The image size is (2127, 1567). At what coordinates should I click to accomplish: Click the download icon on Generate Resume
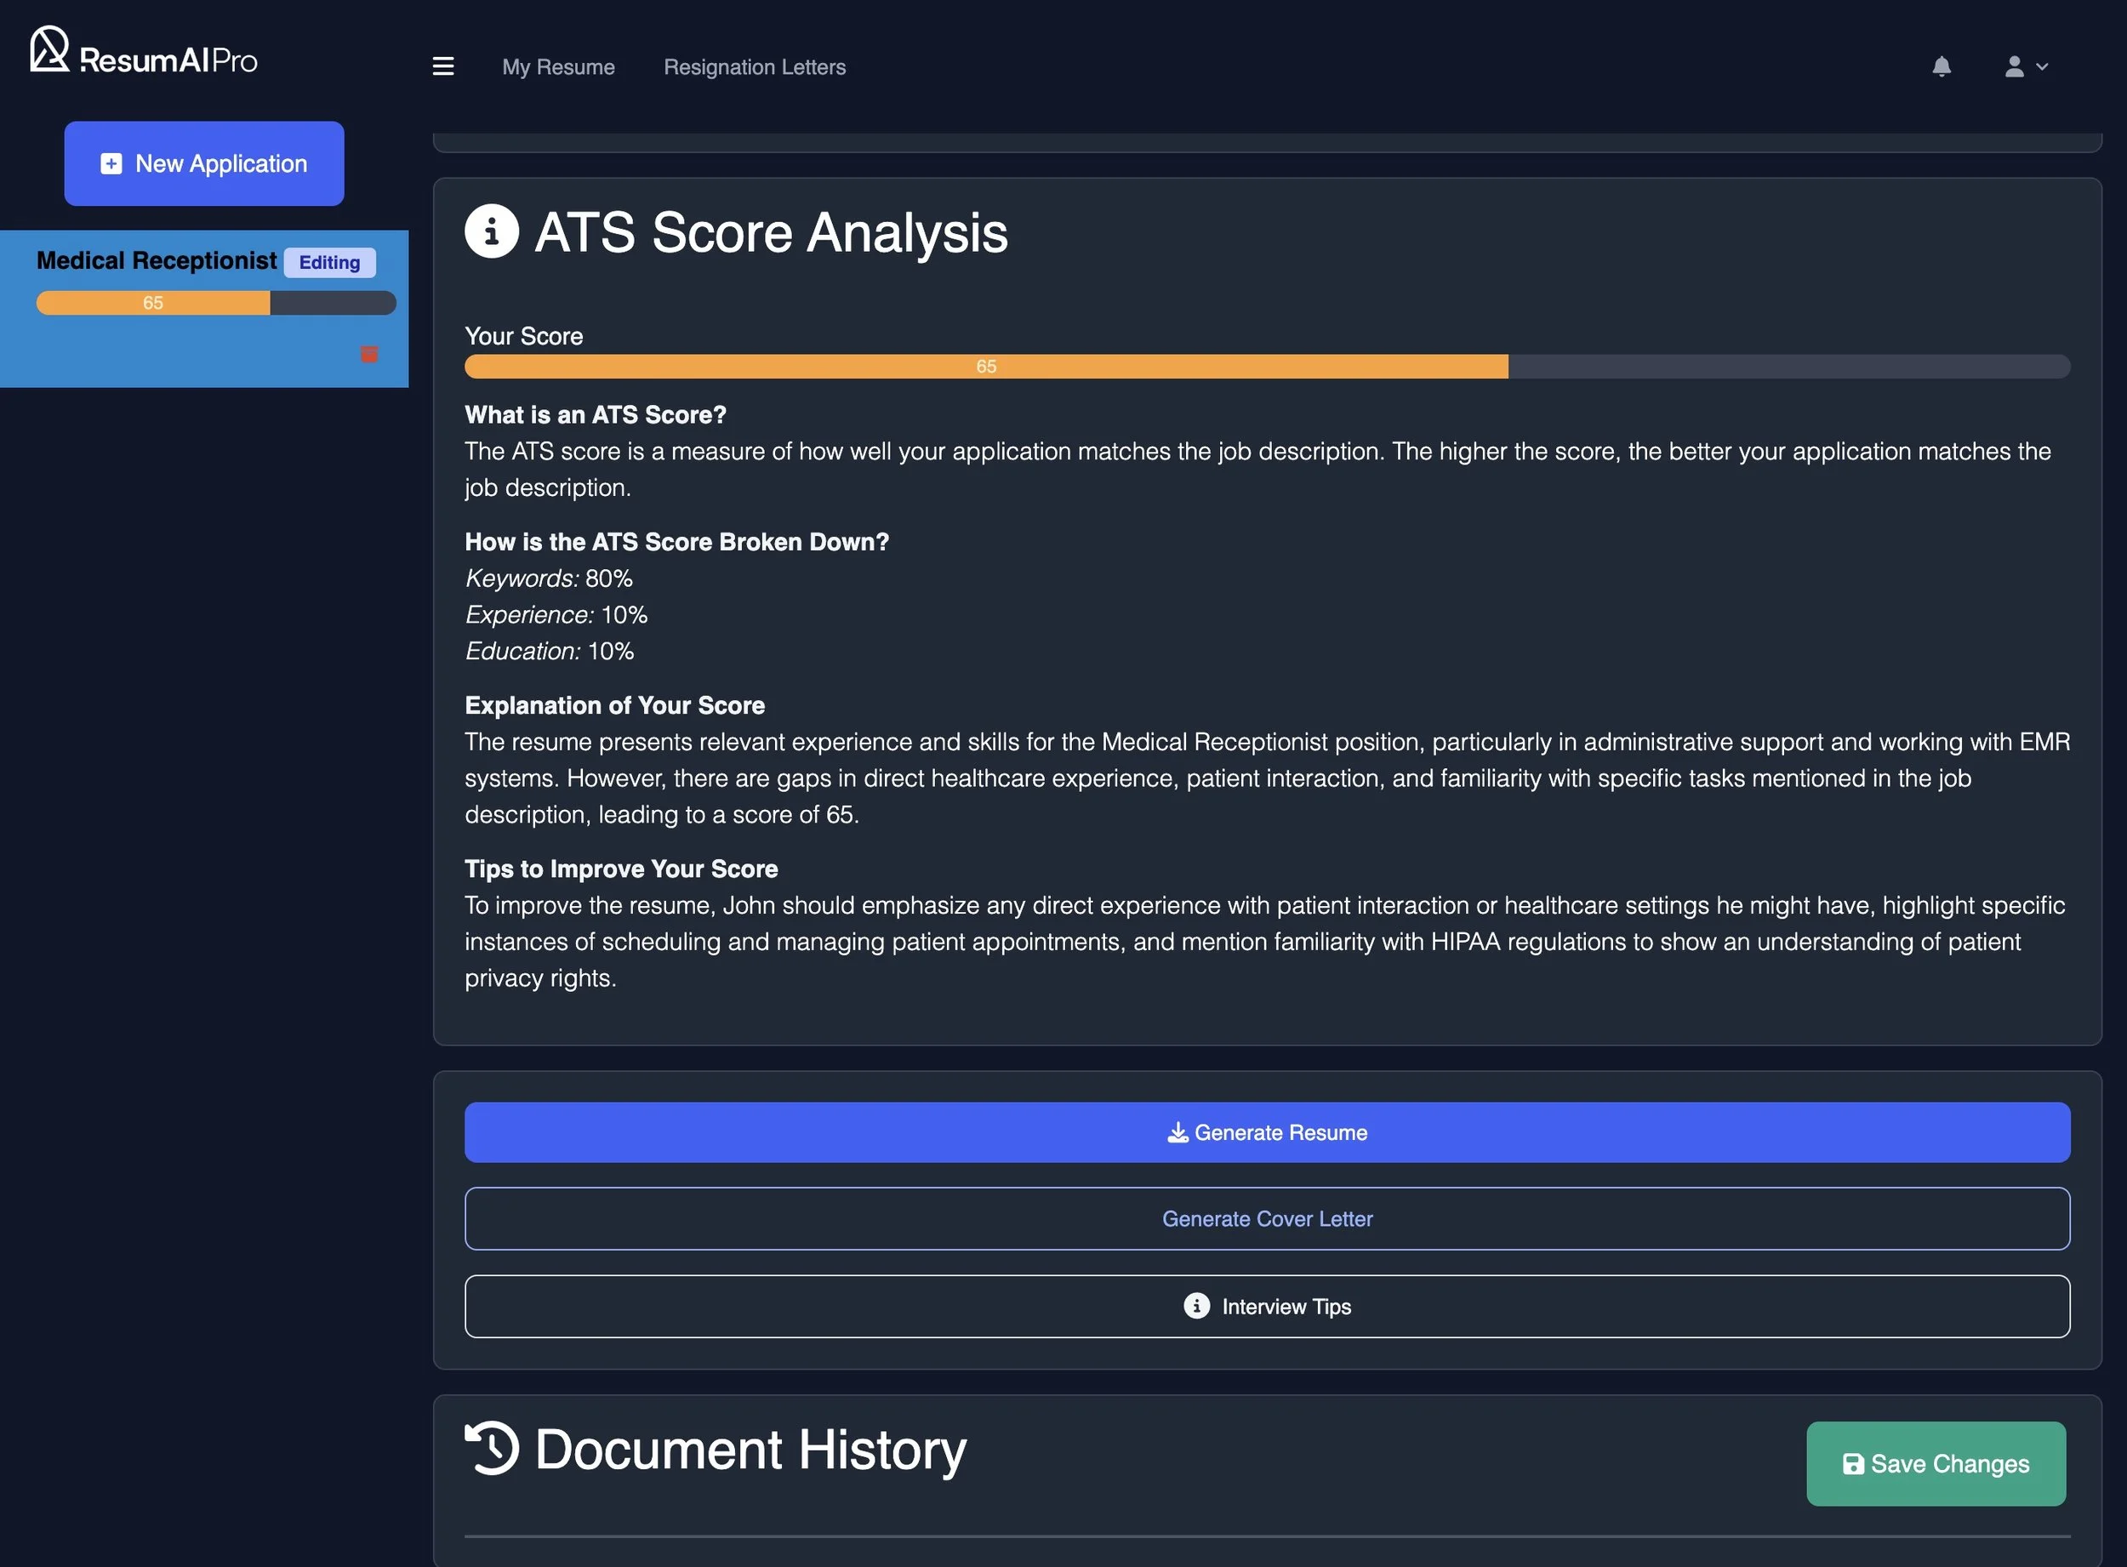1178,1131
